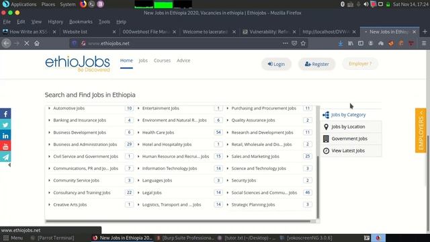The height and width of the screenshot is (242, 430).
Task: Close the 000webhost File Manager tab
Action: (x=174, y=32)
